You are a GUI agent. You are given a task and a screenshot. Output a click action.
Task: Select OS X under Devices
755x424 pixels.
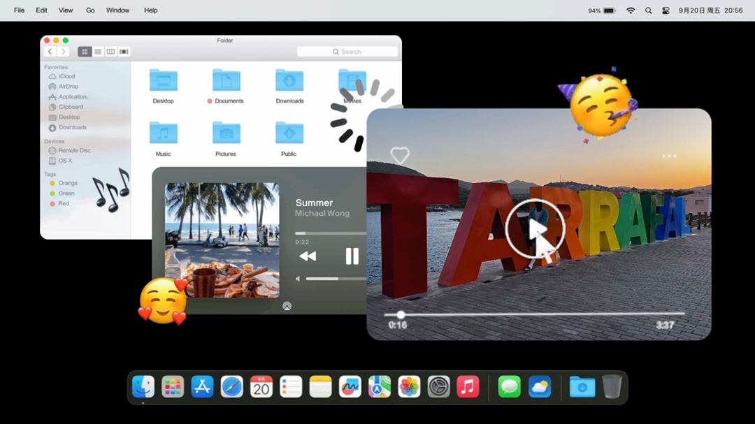(60, 161)
